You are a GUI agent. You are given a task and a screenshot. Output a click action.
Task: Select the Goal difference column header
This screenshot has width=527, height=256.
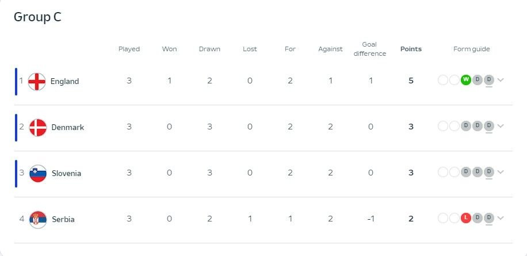(370, 49)
